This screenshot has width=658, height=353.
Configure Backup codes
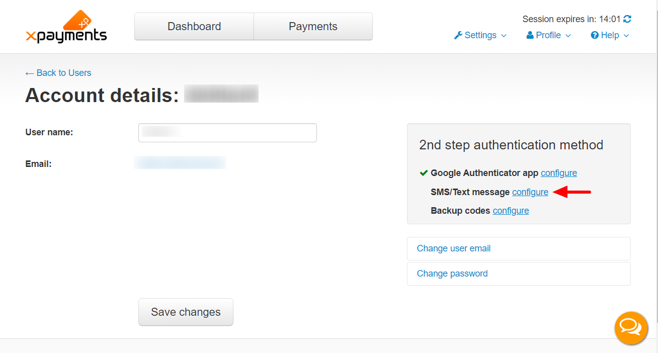(511, 211)
